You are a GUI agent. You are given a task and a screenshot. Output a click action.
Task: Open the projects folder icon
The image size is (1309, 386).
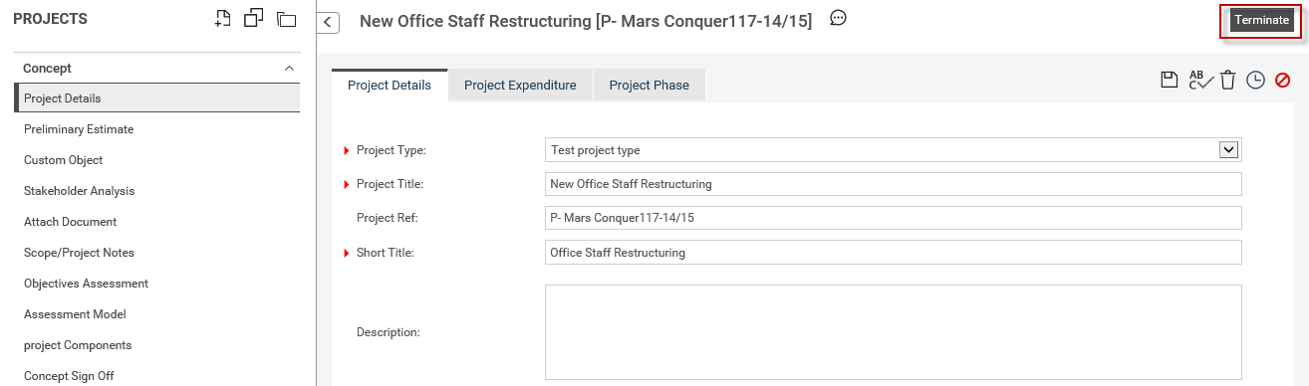[x=287, y=19]
